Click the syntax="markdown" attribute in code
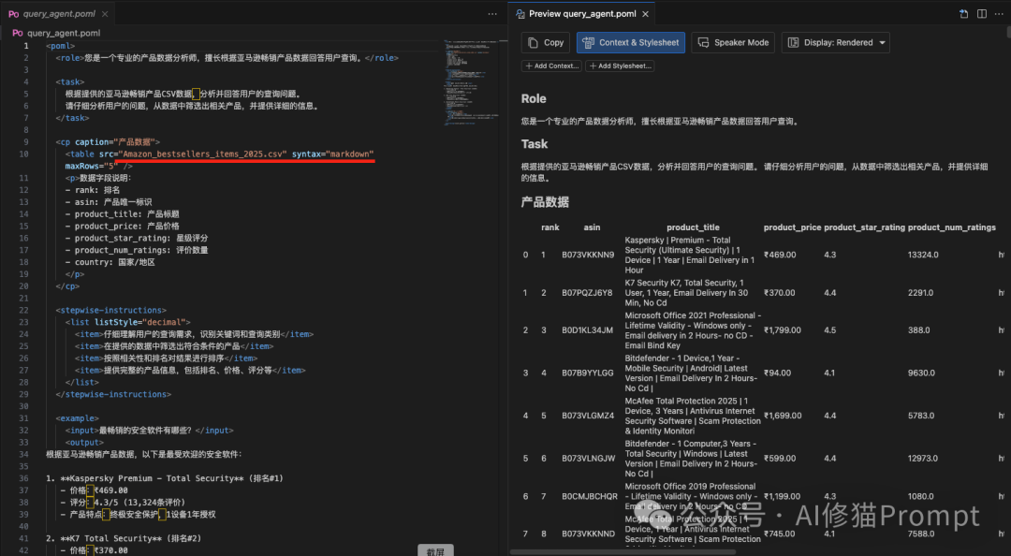1011x556 pixels. (x=332, y=154)
